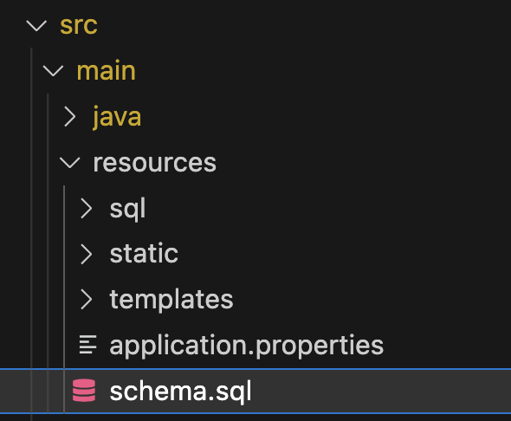Image resolution: width=511 pixels, height=421 pixels.
Task: Open the schema.sql file
Action: click(180, 392)
